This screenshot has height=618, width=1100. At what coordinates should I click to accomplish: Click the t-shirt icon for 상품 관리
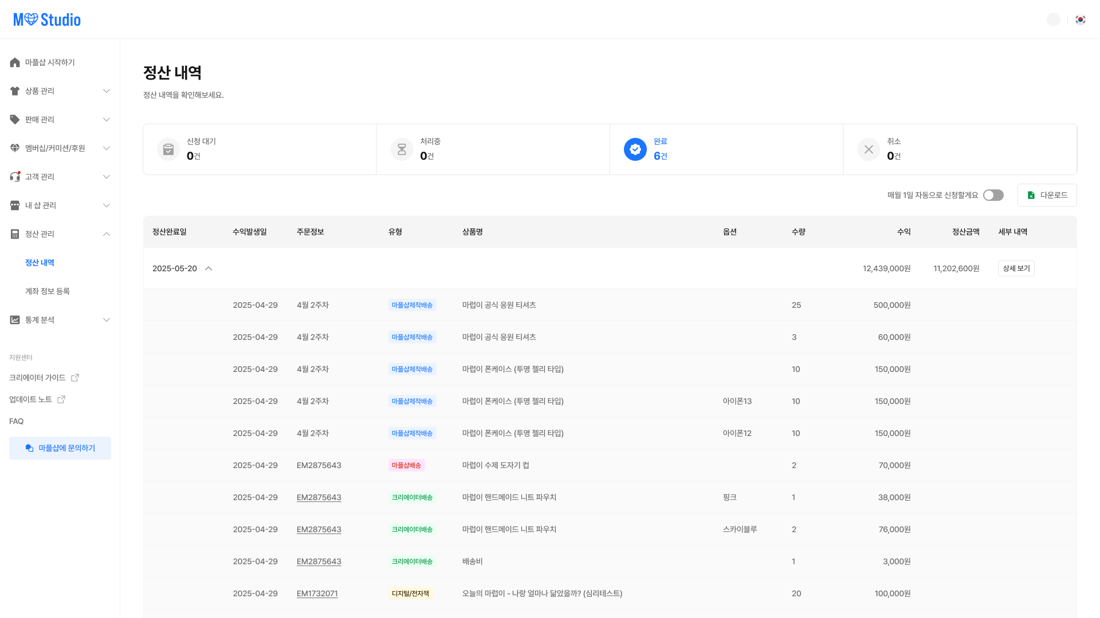[15, 91]
